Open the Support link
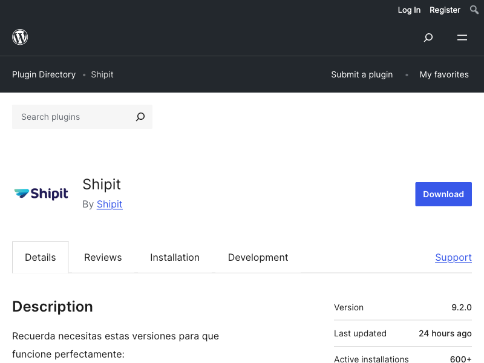The image size is (484, 363). click(453, 258)
